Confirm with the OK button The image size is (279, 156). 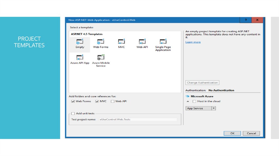[232, 133]
